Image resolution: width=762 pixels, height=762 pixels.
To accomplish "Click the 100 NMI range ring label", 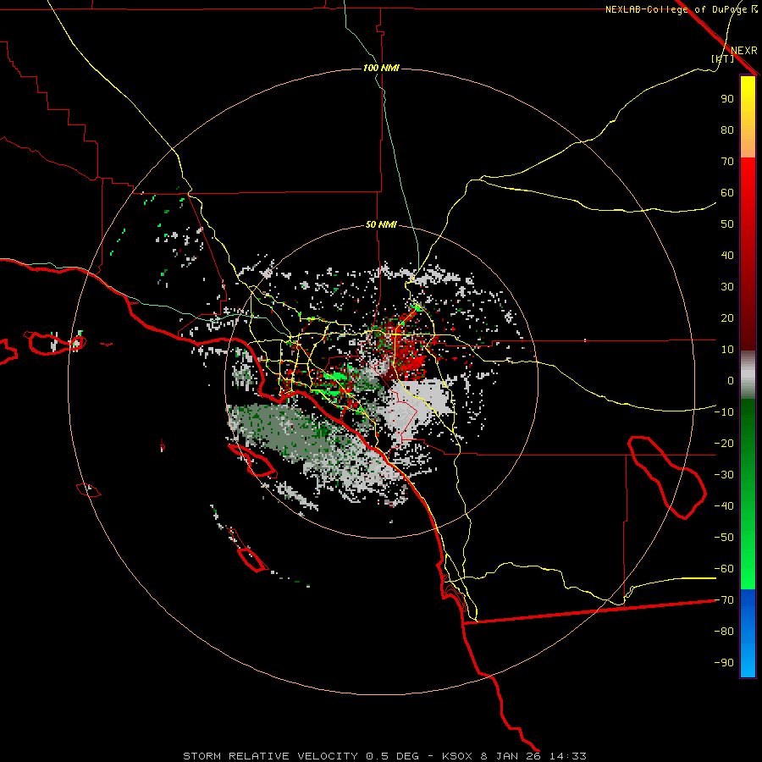I will click(x=381, y=68).
